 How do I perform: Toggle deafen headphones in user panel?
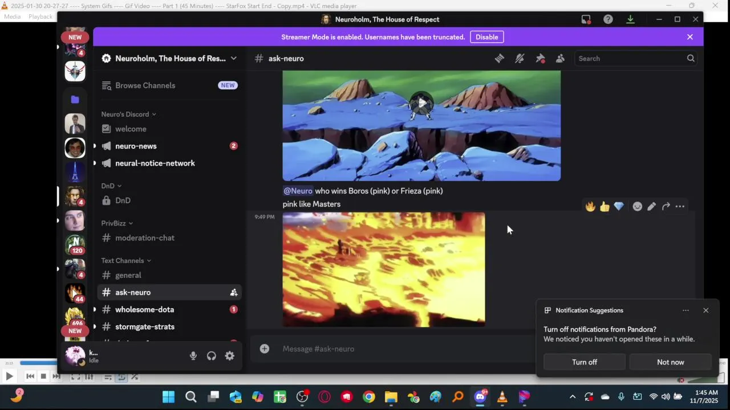(212, 355)
